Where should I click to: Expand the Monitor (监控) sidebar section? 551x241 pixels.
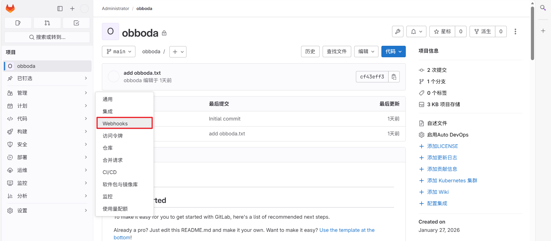point(48,183)
